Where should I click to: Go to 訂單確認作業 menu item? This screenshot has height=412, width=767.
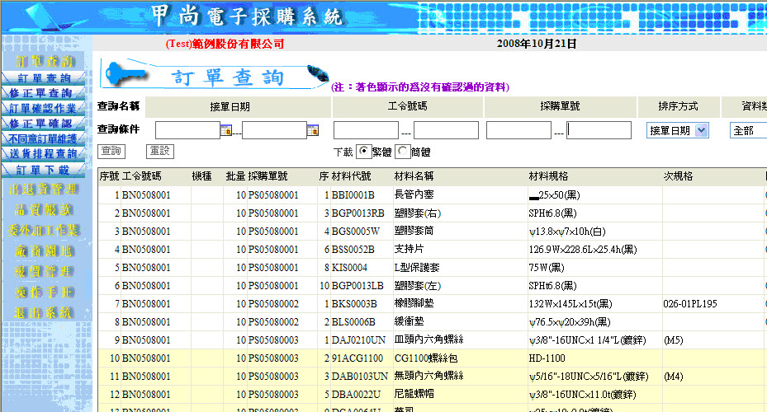coord(46,108)
